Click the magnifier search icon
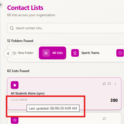 pyautogui.click(x=12, y=28)
